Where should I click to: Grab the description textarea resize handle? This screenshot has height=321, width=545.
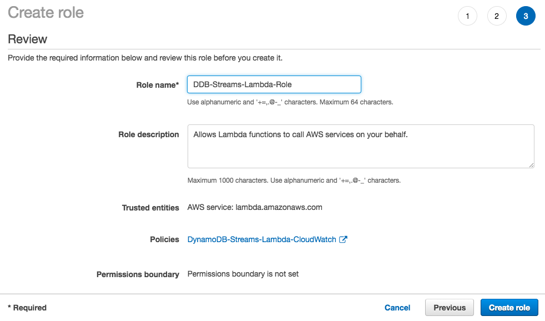pos(531,165)
